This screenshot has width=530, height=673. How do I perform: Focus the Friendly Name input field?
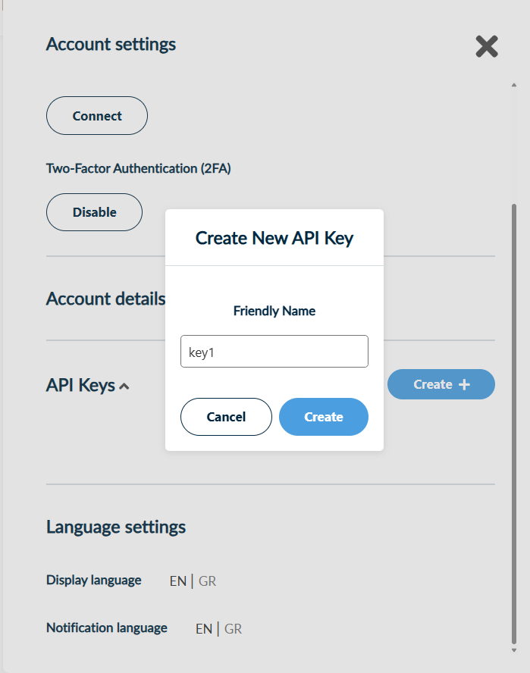click(274, 352)
